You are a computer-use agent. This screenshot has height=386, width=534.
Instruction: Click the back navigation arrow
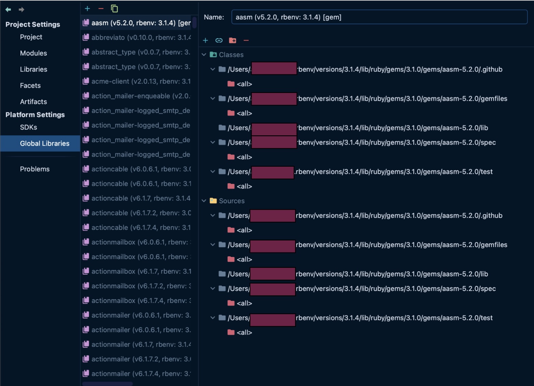coord(8,10)
